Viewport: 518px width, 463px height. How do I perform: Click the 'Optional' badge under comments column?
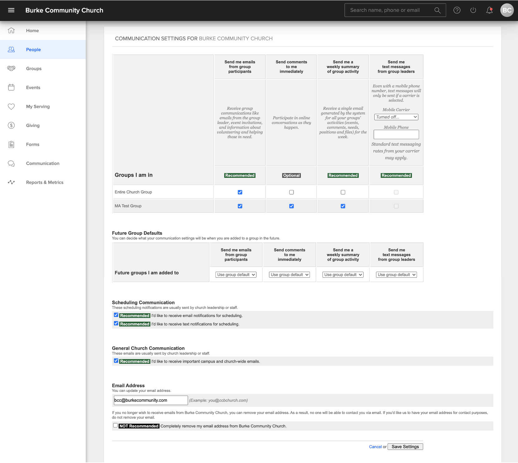tap(291, 176)
